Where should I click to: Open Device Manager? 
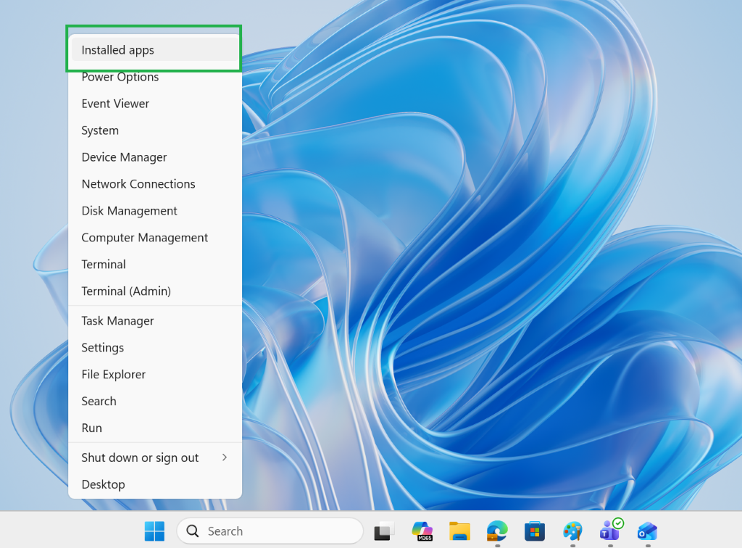155,157
